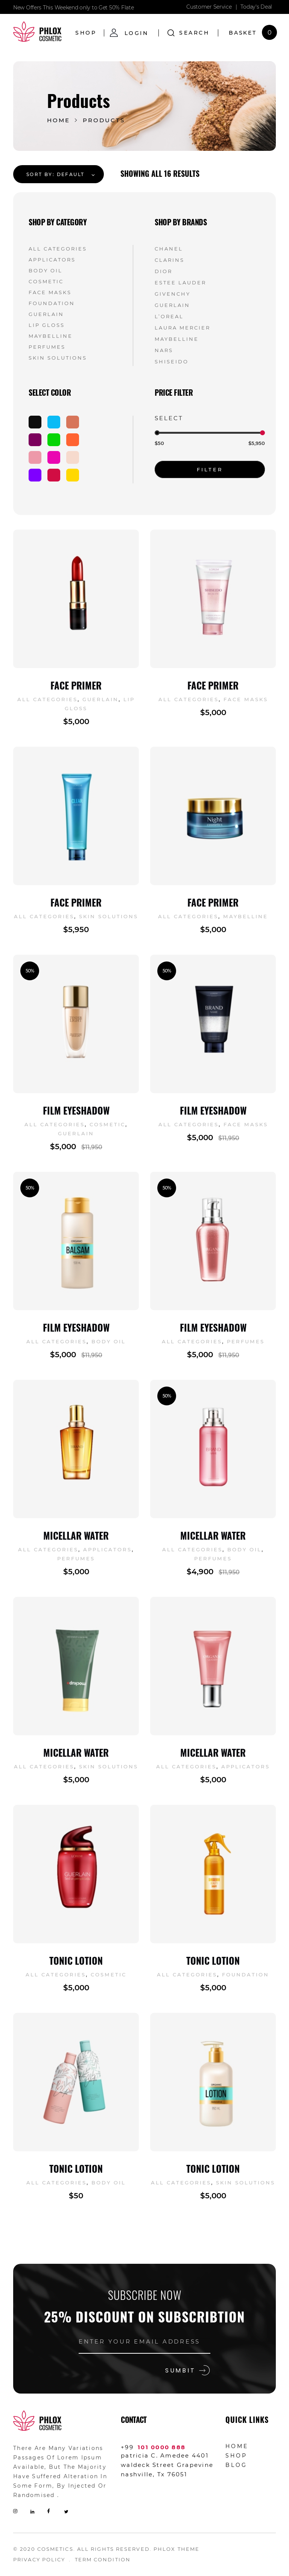
Task: Choose the yellow color swatch
Action: tap(72, 475)
